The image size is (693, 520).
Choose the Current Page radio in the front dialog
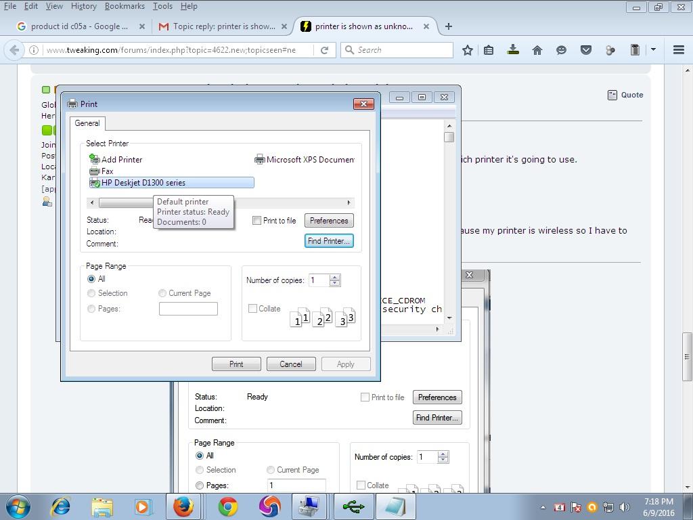tap(162, 293)
